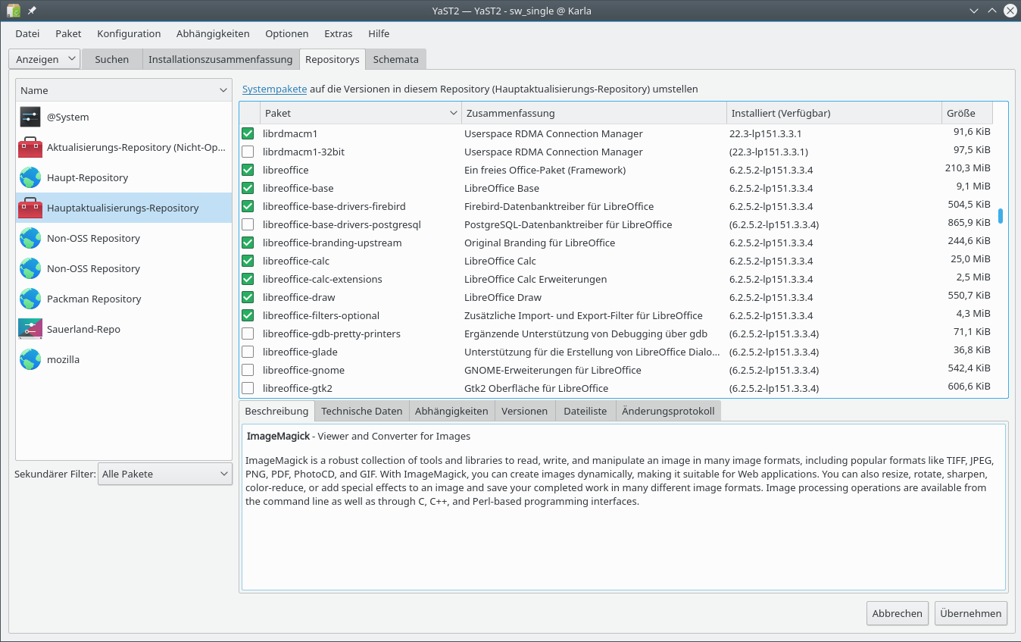Open the Abhängigkeiten menu in the menu bar
The height and width of the screenshot is (642, 1021).
pos(213,33)
